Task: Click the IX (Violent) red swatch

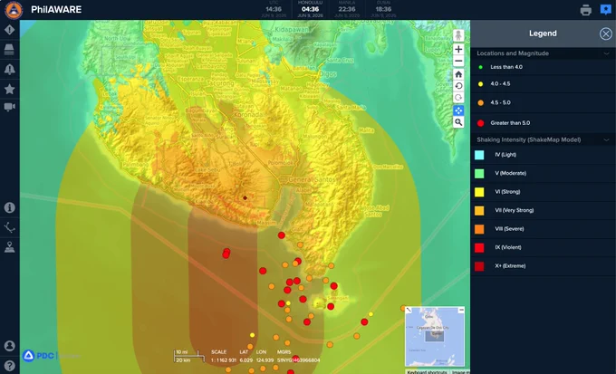Action: pyautogui.click(x=479, y=247)
